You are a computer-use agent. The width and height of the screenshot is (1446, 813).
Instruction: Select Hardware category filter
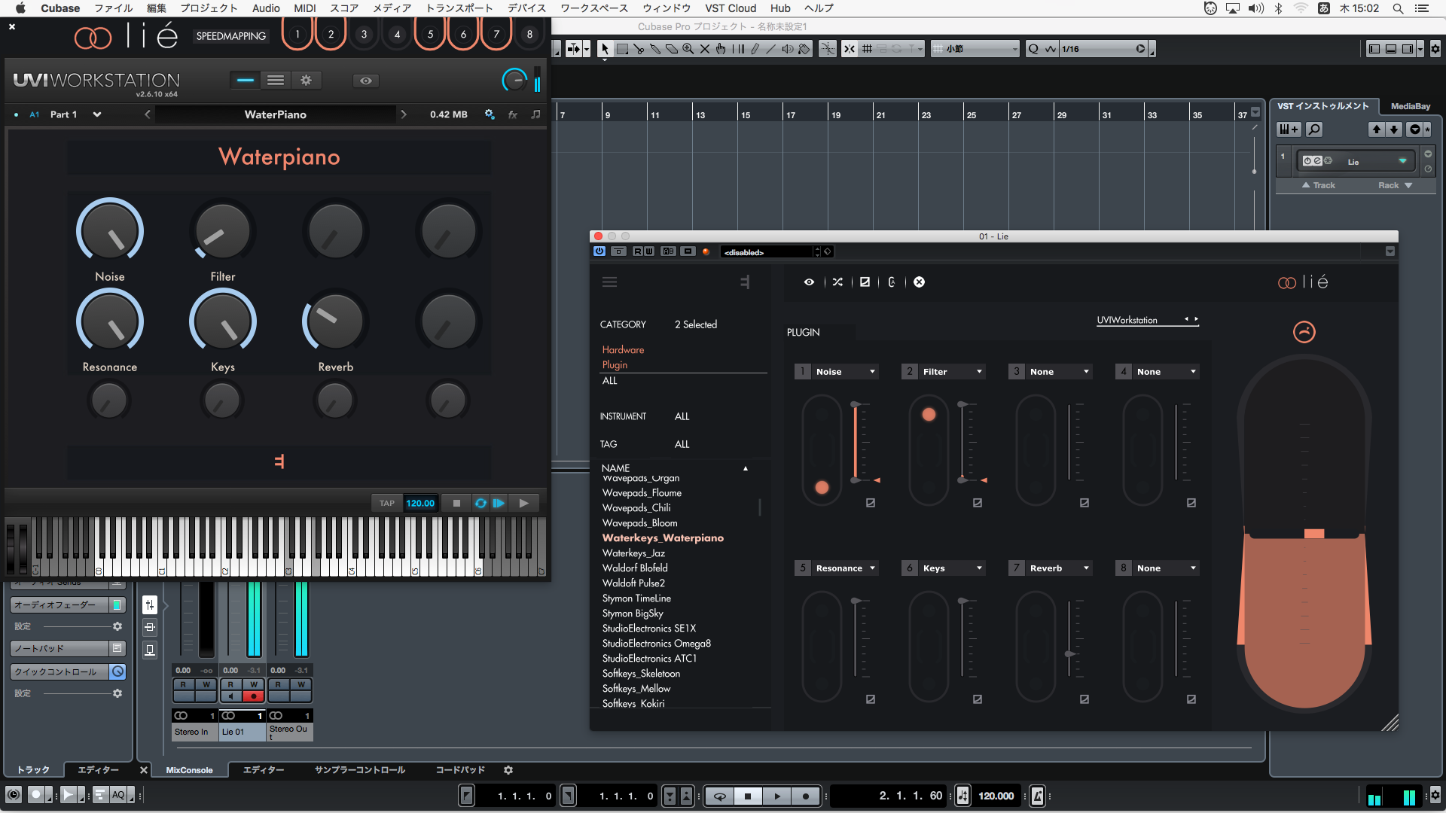(x=623, y=350)
